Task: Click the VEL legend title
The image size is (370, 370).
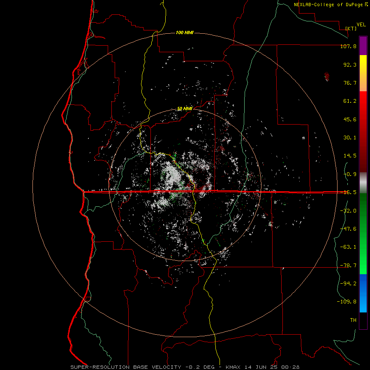Action: coord(361,25)
